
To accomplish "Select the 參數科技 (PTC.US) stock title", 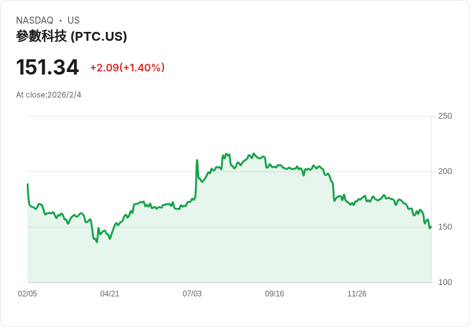I will [72, 36].
